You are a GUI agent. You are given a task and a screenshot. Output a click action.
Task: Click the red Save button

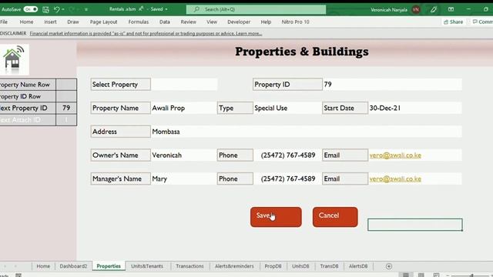(276, 217)
